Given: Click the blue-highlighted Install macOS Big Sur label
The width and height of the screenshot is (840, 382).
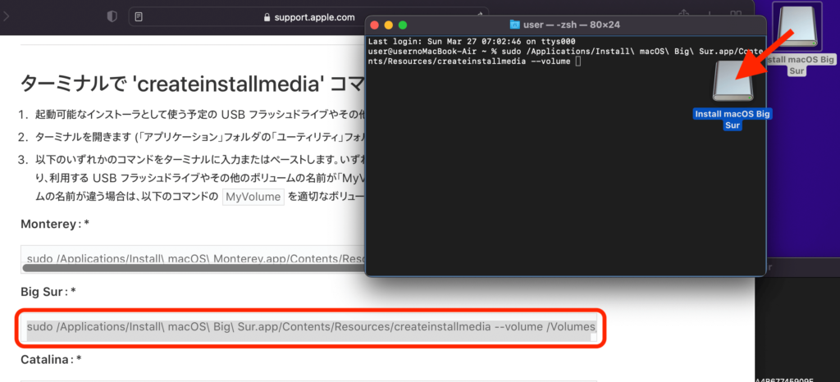Looking at the screenshot, I should point(733,120).
